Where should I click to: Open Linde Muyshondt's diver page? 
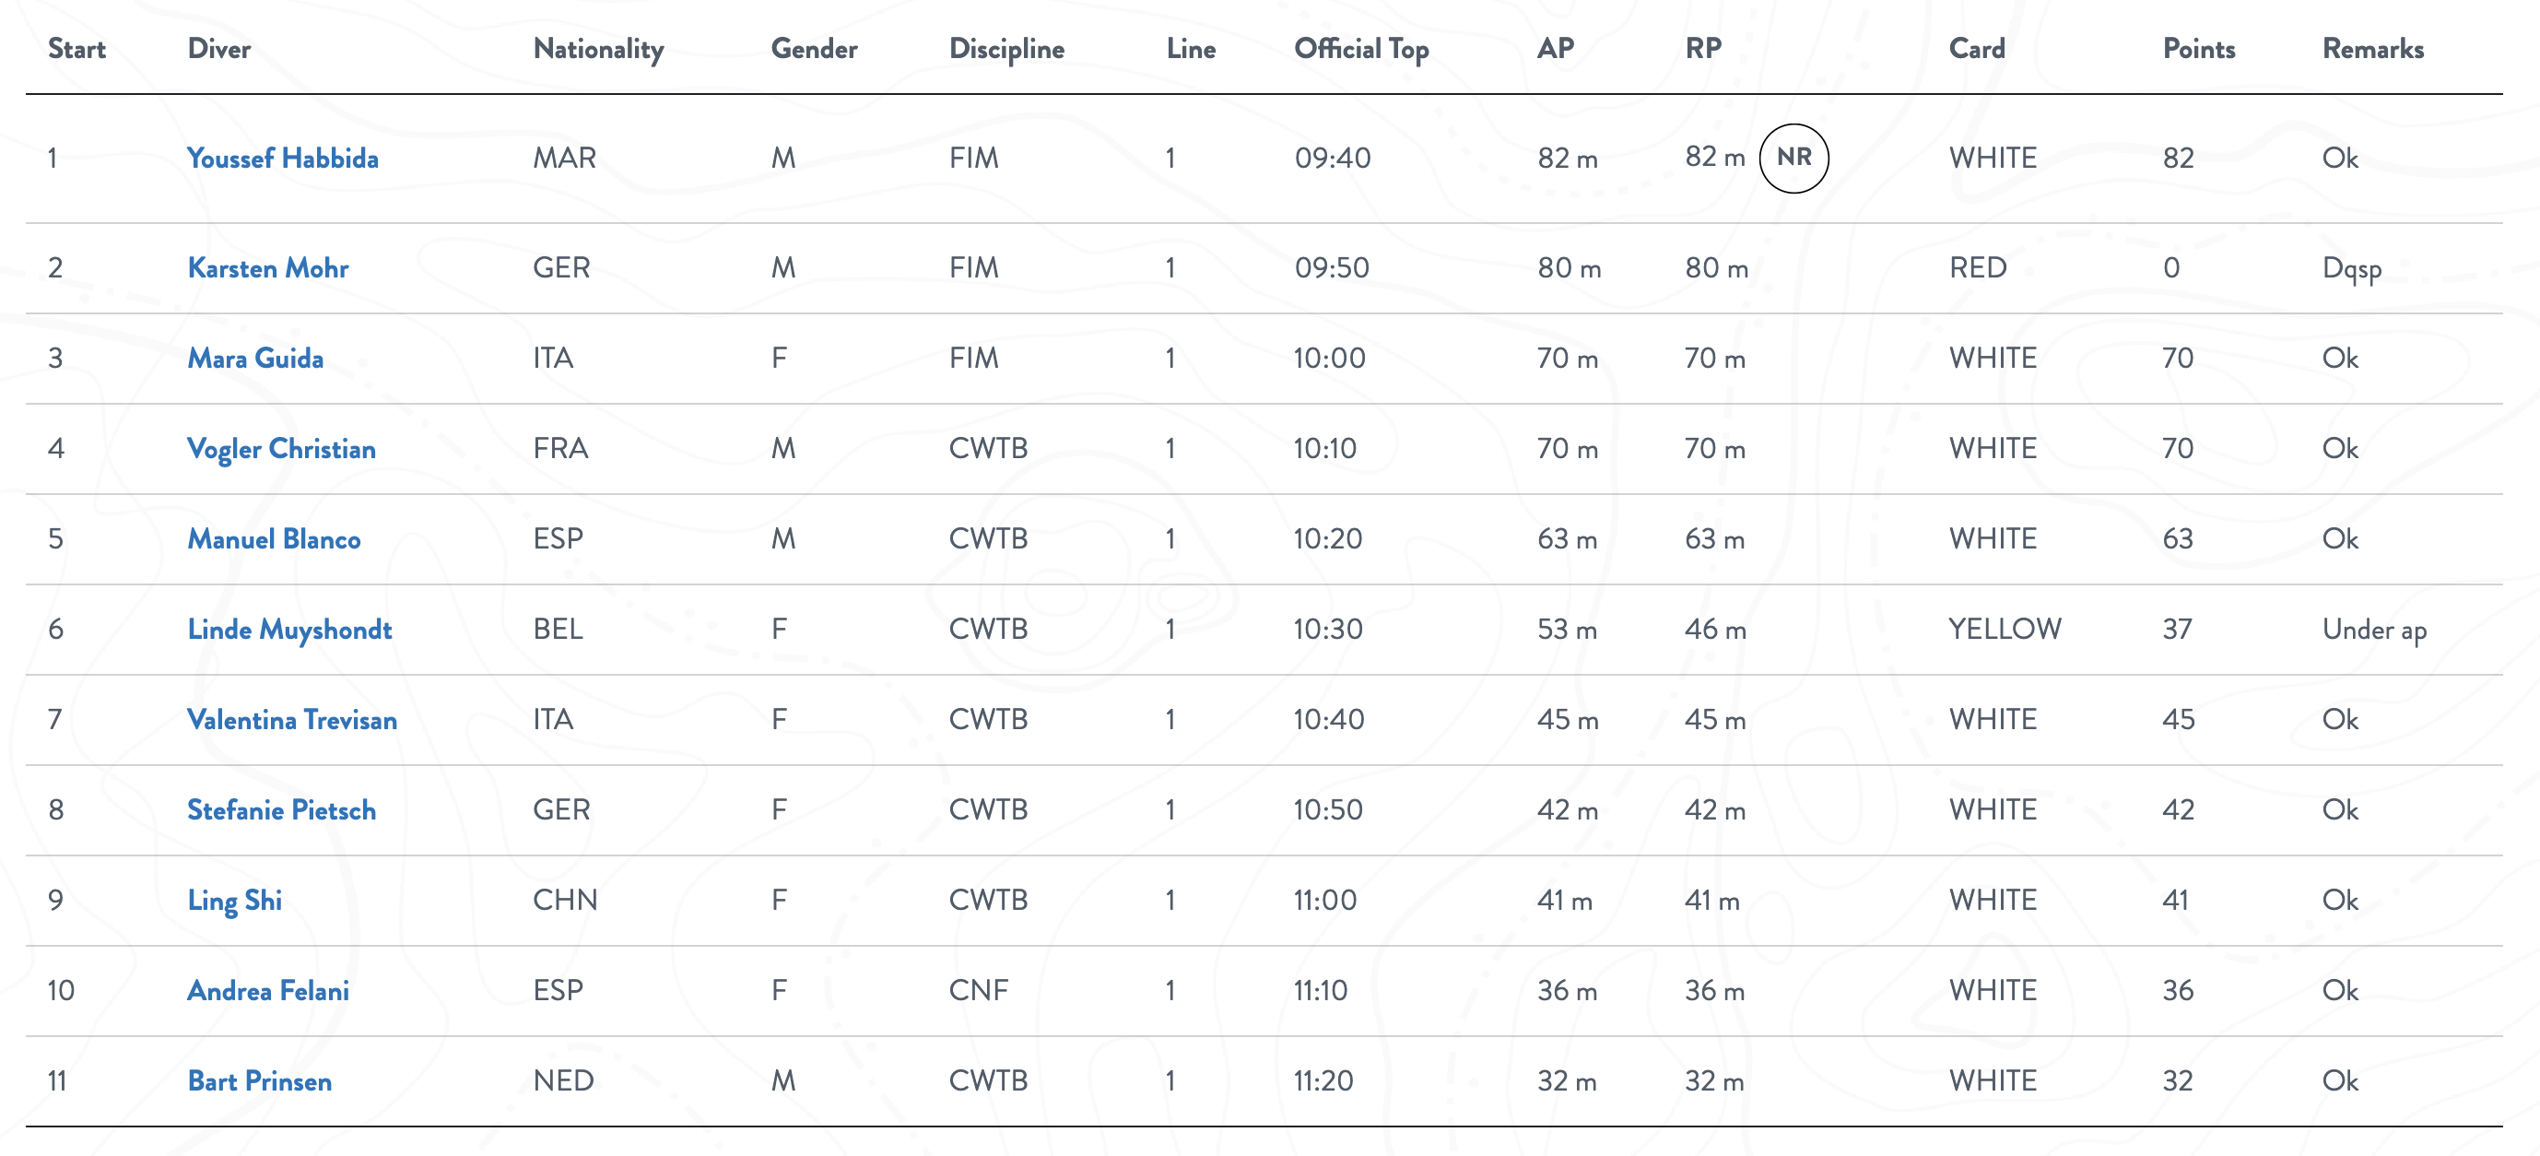click(x=288, y=630)
